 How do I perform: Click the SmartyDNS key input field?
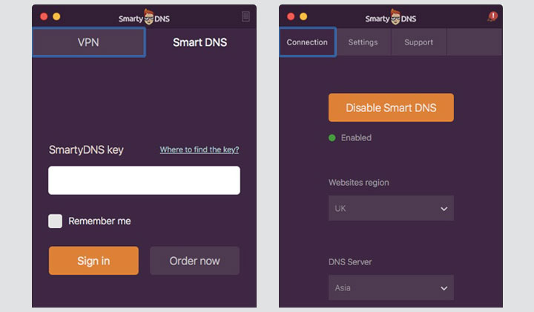click(144, 181)
